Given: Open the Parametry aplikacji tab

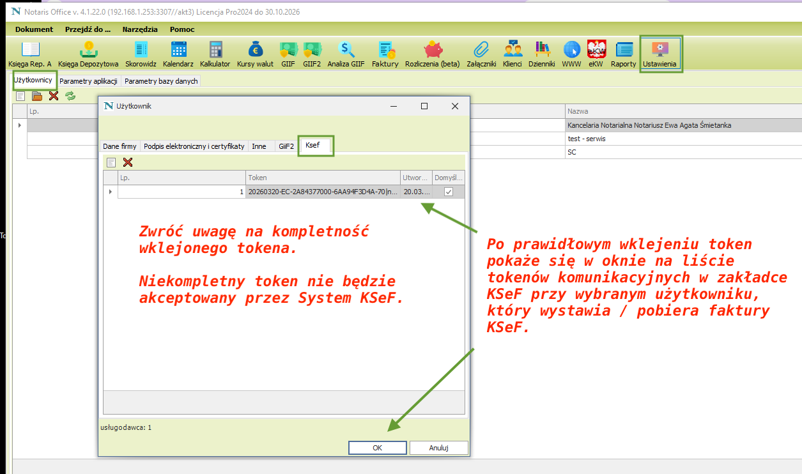Looking at the screenshot, I should (x=88, y=81).
